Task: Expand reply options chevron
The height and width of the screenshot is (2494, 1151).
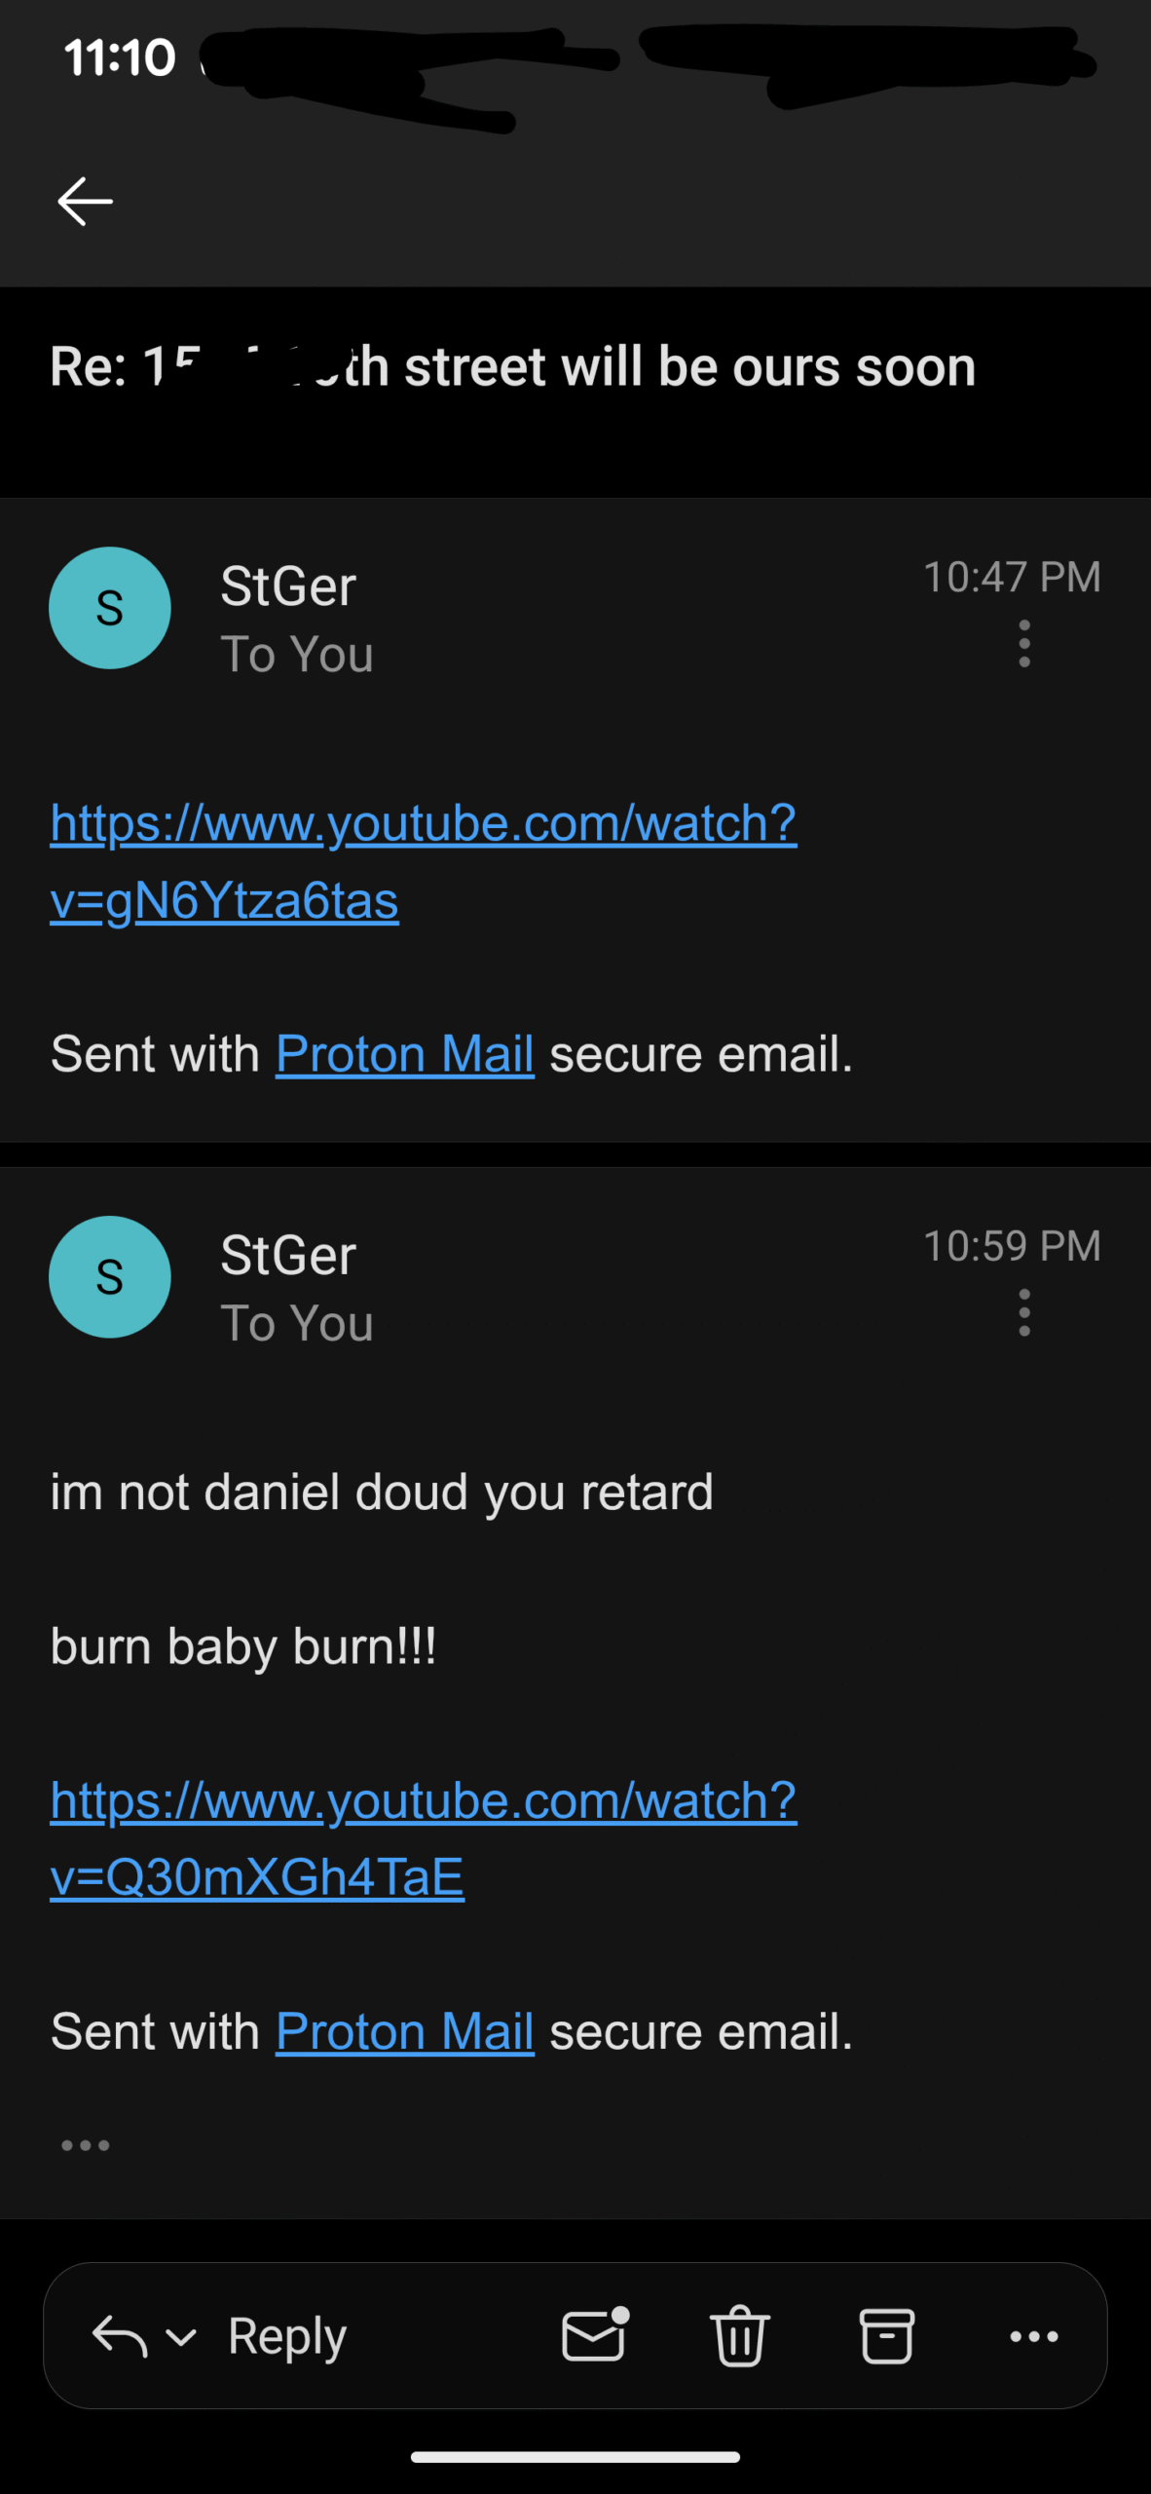Action: pos(181,2336)
